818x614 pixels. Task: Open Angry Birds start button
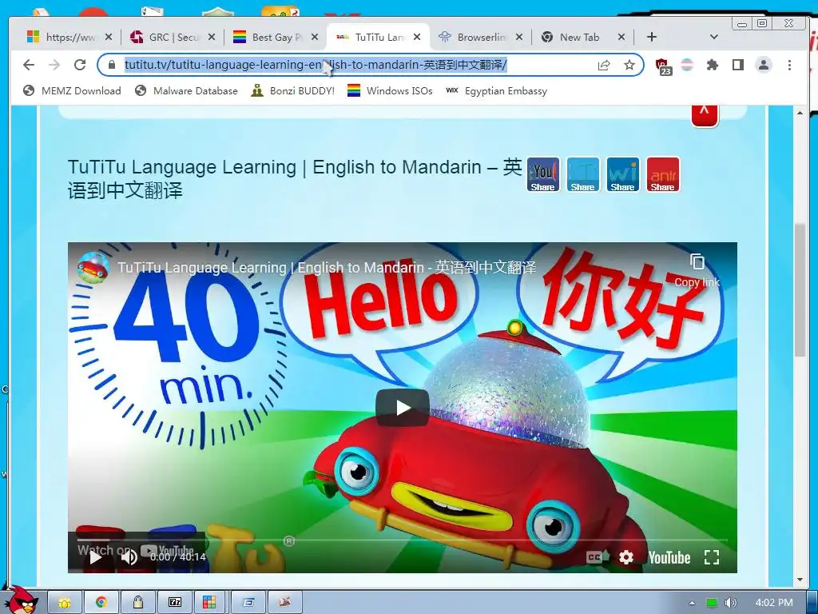click(x=21, y=600)
